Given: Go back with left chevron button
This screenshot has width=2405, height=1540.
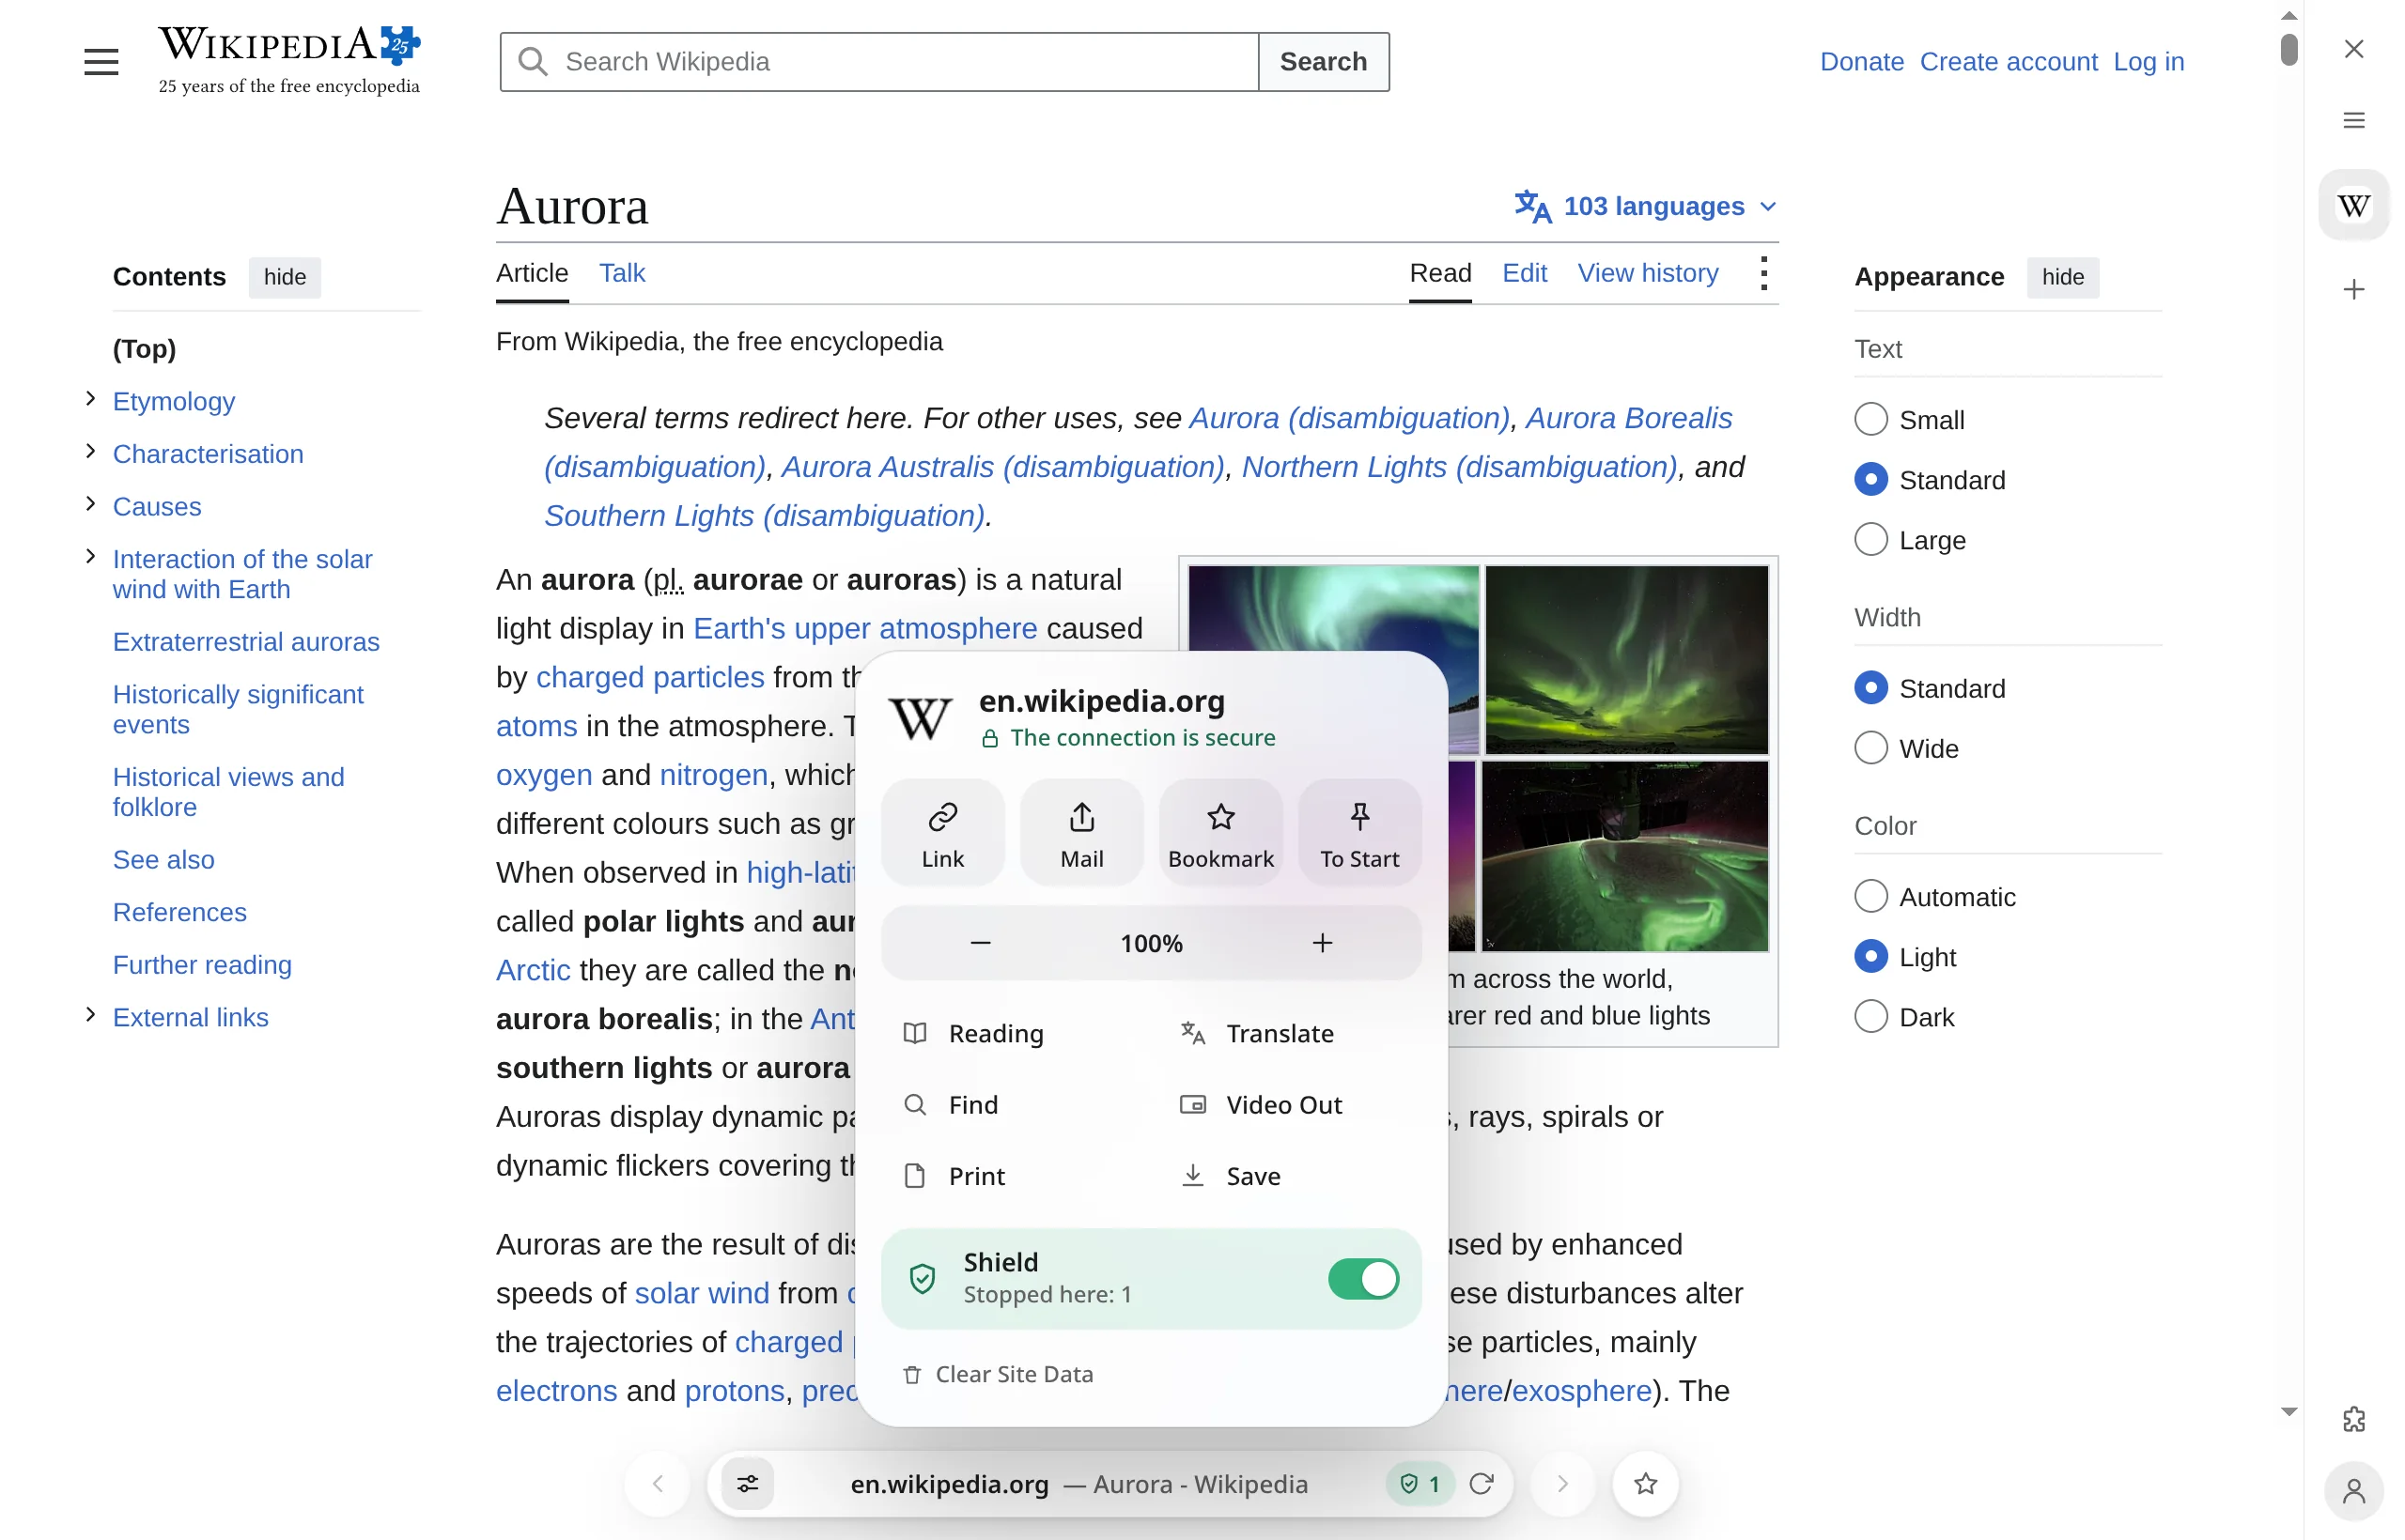Looking at the screenshot, I should (658, 1483).
